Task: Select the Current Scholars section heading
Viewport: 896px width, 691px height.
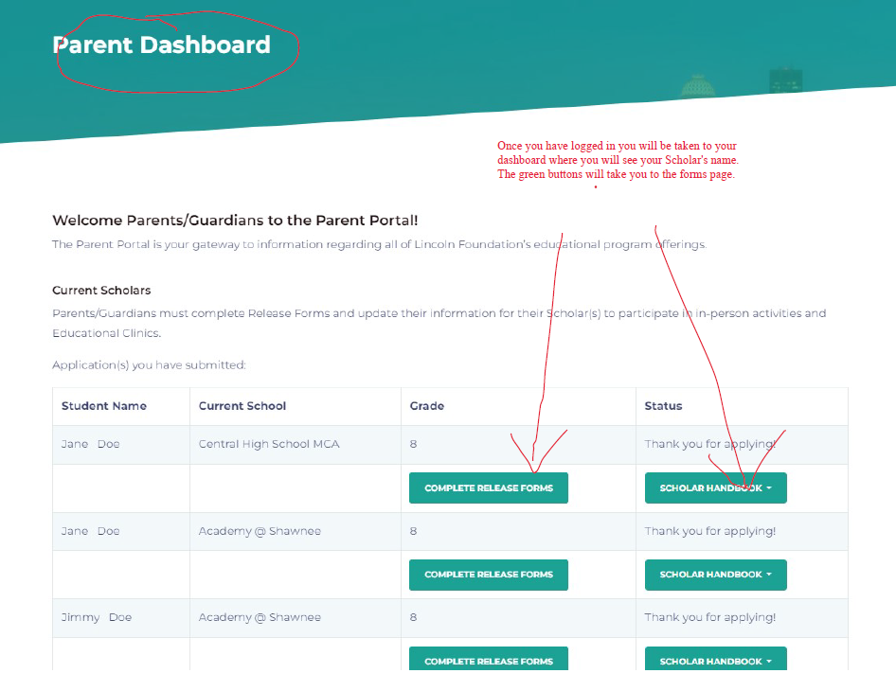Action: click(101, 291)
